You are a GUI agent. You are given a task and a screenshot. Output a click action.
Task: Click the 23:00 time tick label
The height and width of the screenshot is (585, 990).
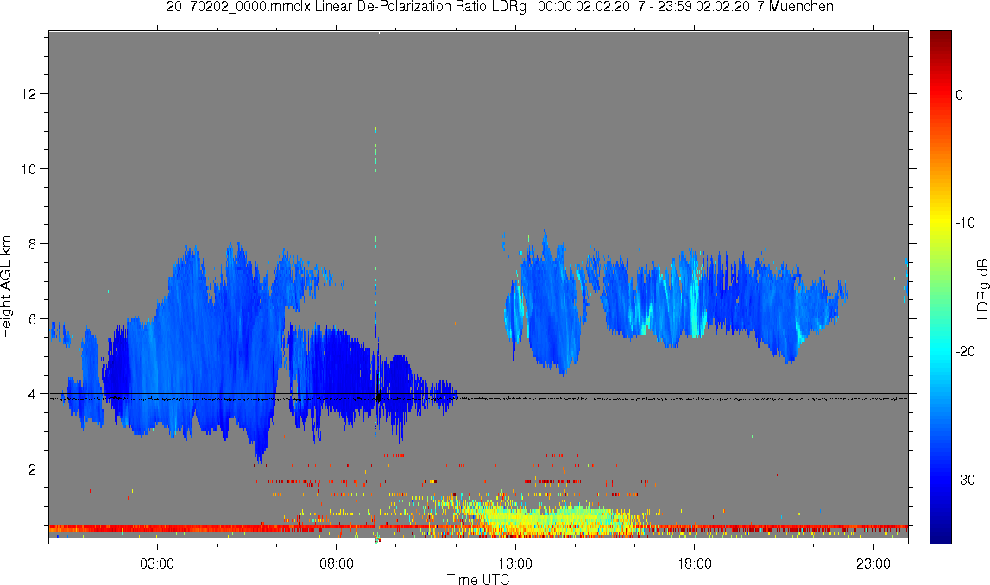pyautogui.click(x=873, y=563)
